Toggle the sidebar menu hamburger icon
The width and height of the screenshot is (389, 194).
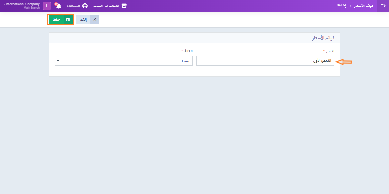(383, 6)
